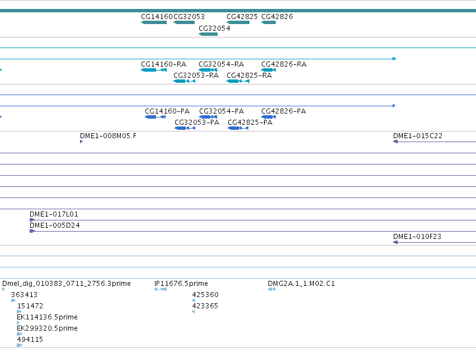Click the 425360 feature marker
The width and height of the screenshot is (476, 348).
tap(194, 300)
